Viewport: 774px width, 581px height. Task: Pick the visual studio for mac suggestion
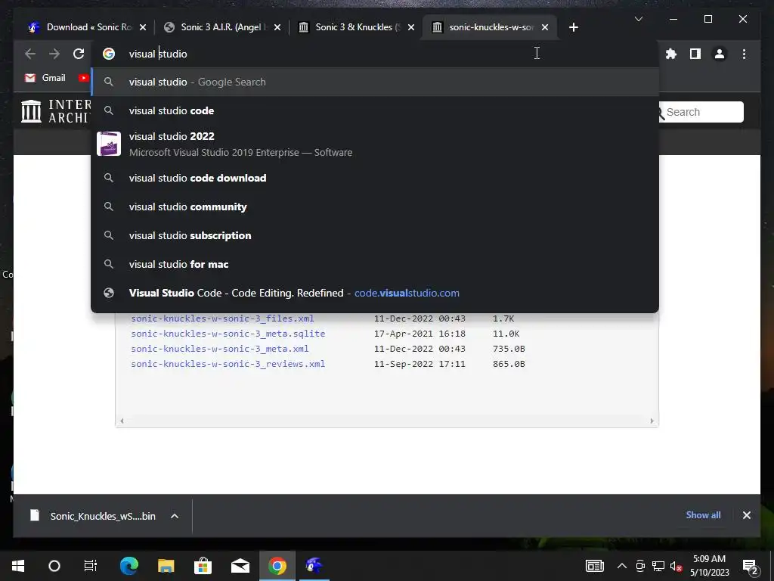(x=375, y=264)
